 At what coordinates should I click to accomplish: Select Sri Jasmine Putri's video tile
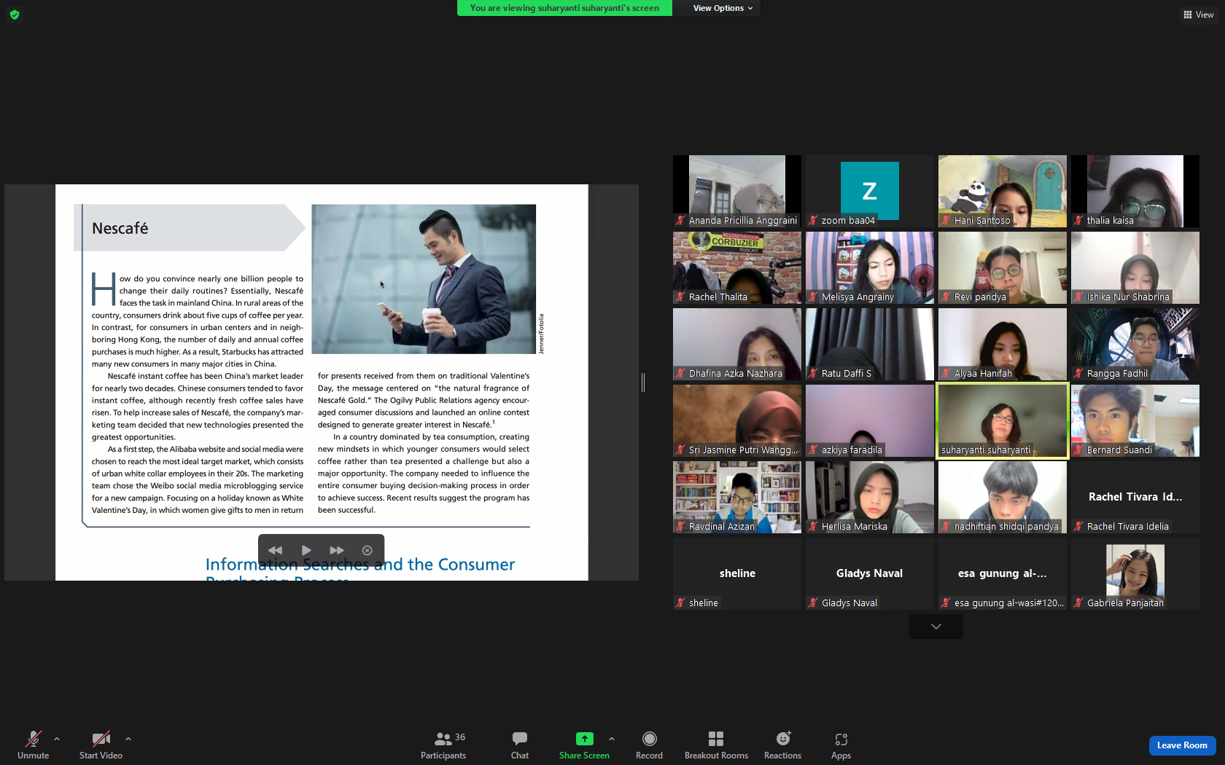click(737, 420)
